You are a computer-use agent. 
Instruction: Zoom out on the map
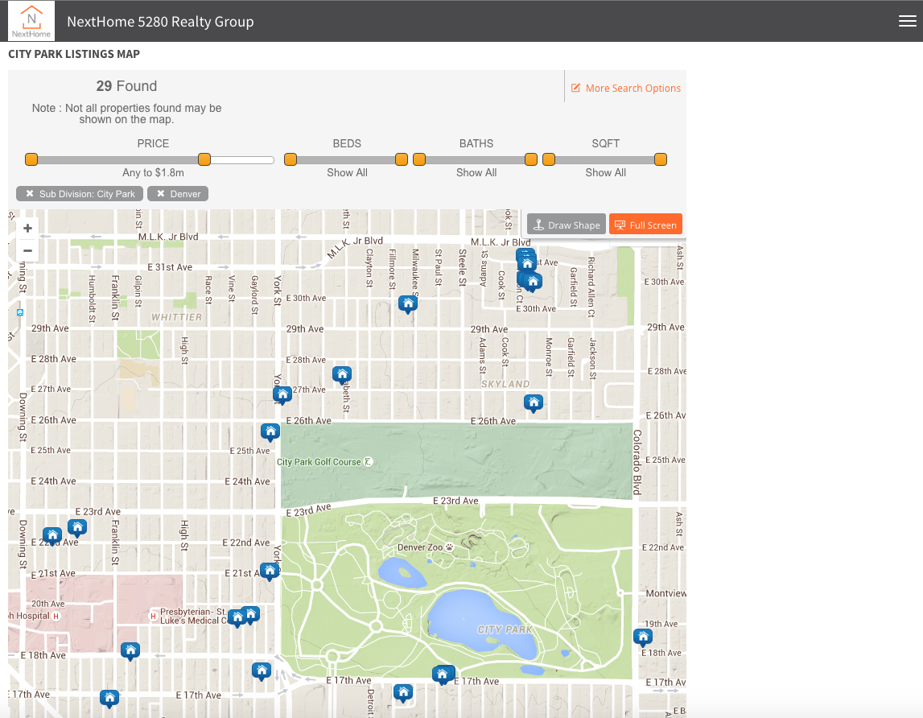(27, 250)
